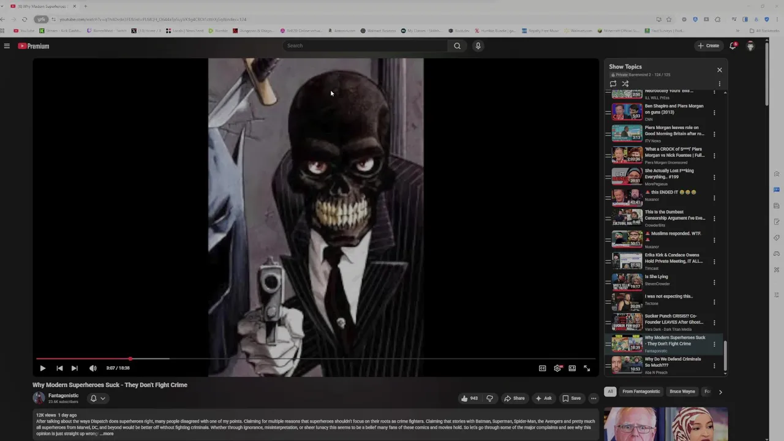Screen dimensions: 784x441
Task: Go to YouTube Premium home logo
Action: click(33, 46)
